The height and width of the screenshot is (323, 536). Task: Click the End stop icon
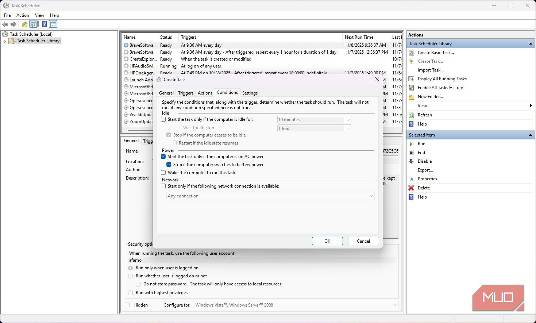point(412,153)
